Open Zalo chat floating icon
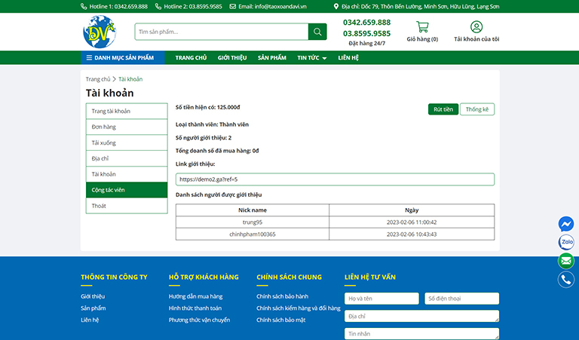The width and height of the screenshot is (579, 340). 565,243
